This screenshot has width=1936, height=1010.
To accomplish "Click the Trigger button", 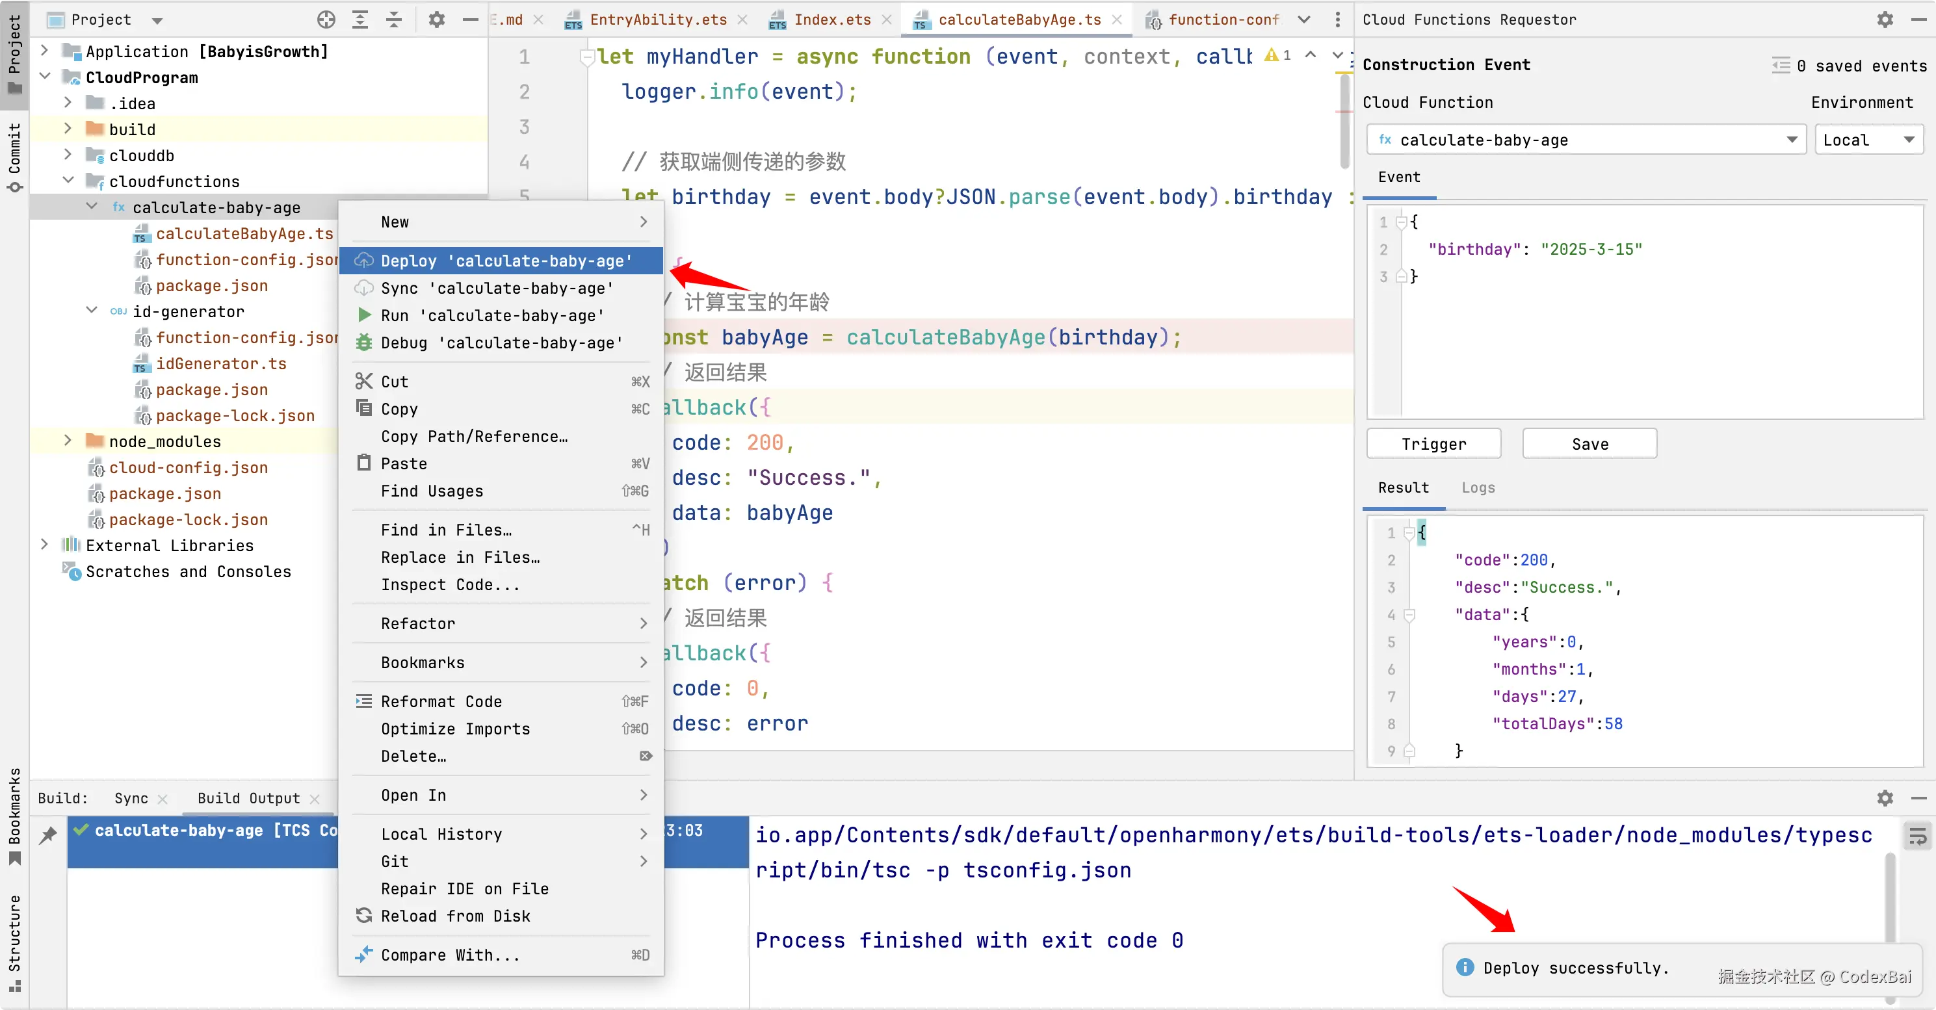I will coord(1433,444).
